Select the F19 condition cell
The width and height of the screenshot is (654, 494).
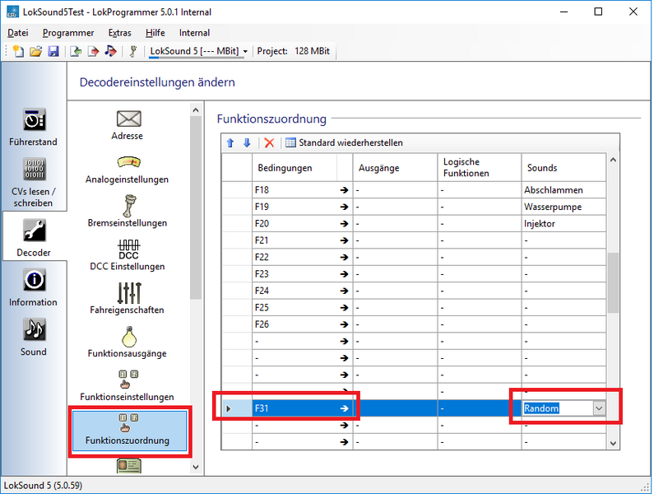[x=303, y=207]
